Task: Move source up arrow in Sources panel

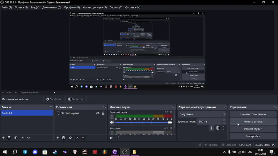Action: point(77,138)
